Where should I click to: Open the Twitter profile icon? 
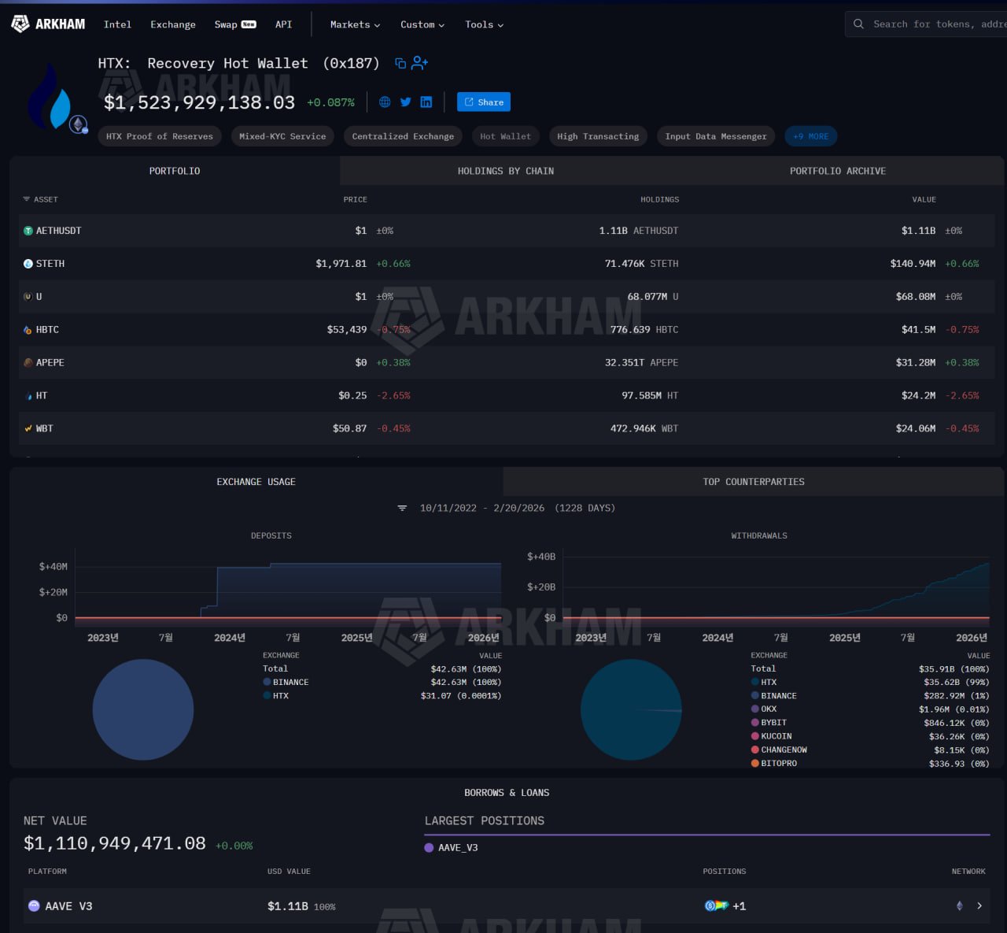405,102
